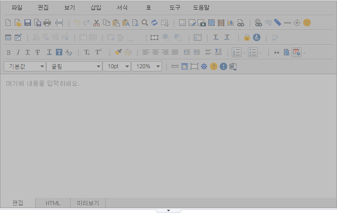This screenshot has width=337, height=213.
Task: Open the 파일 menu
Action: coord(17,8)
